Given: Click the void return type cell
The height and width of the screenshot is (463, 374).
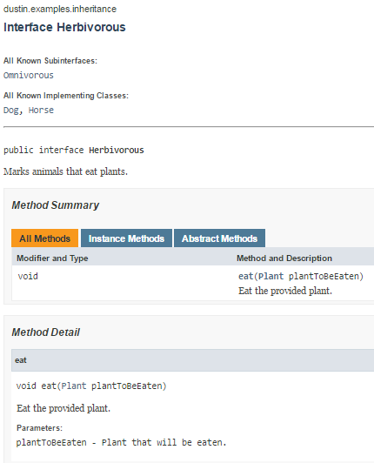Looking at the screenshot, I should pyautogui.click(x=28, y=277).
